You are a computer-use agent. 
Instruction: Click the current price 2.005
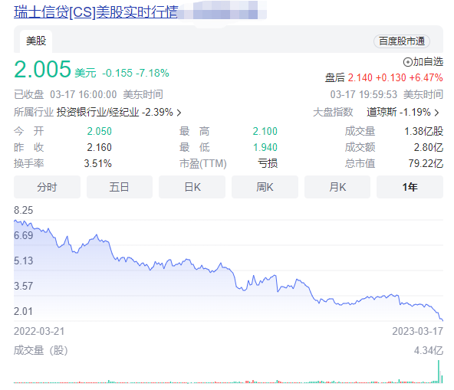point(43,70)
